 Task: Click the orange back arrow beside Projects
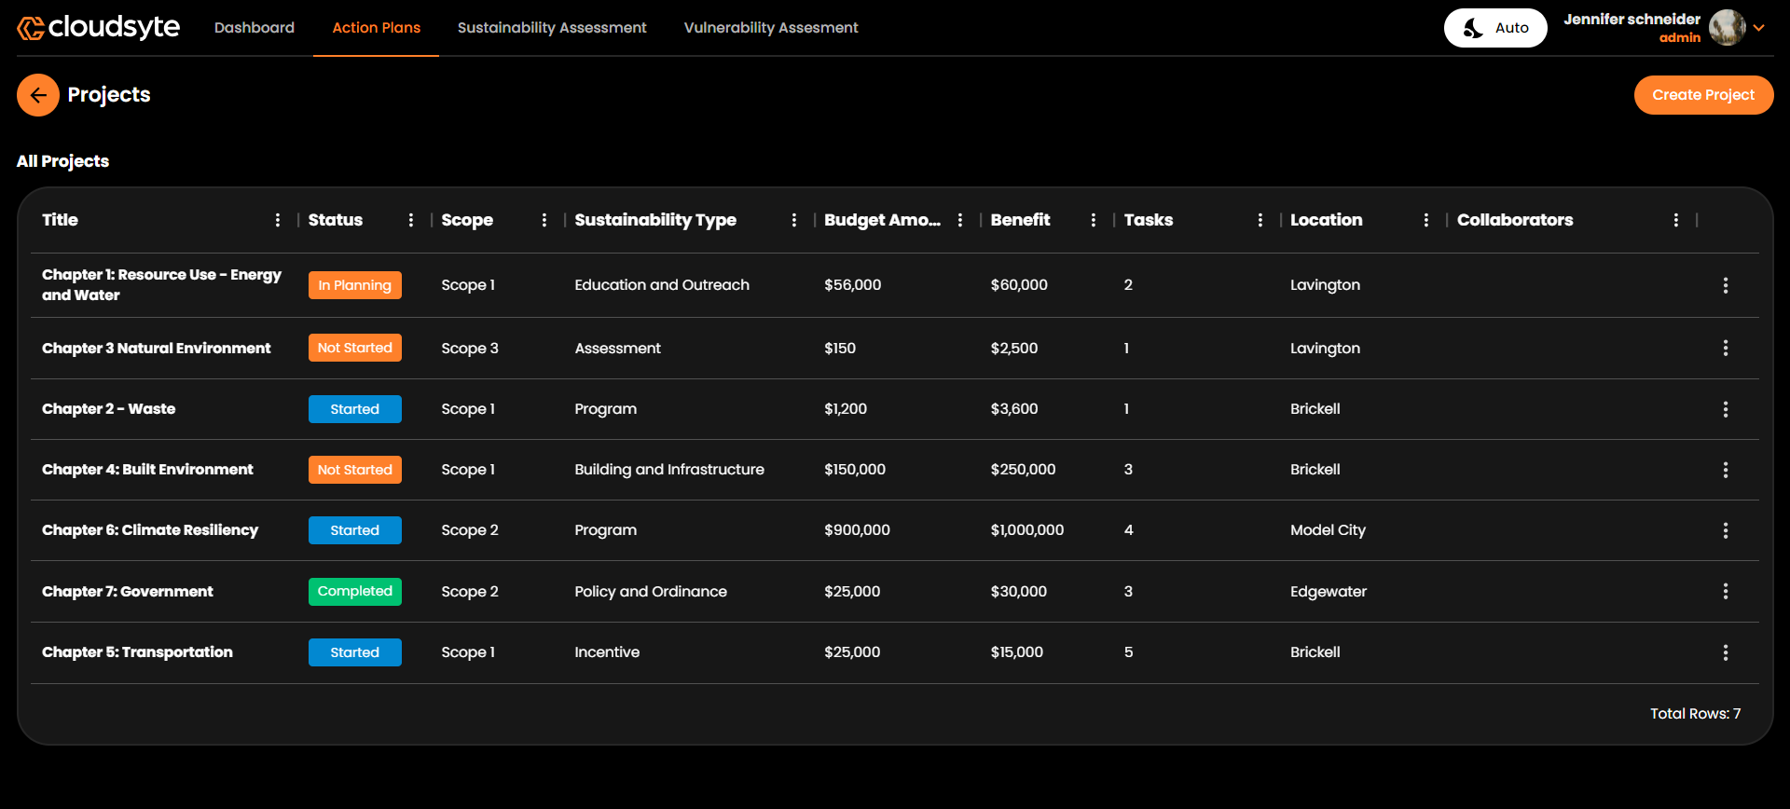[x=38, y=95]
